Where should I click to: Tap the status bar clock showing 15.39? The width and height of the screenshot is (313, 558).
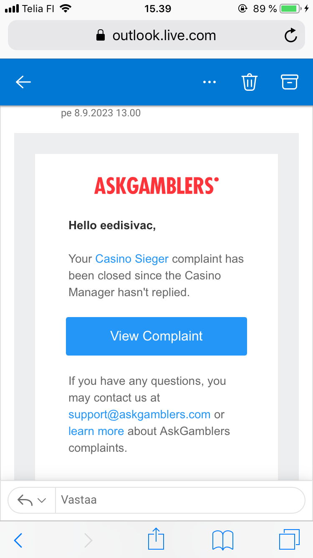[x=157, y=8]
